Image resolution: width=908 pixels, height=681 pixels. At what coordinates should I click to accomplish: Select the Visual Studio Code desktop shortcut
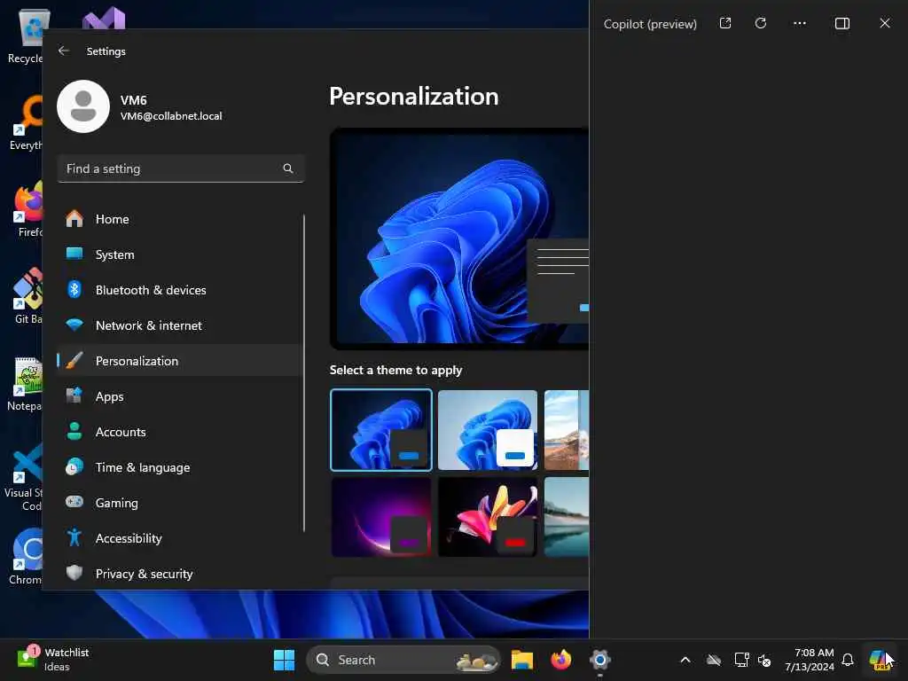[23, 477]
